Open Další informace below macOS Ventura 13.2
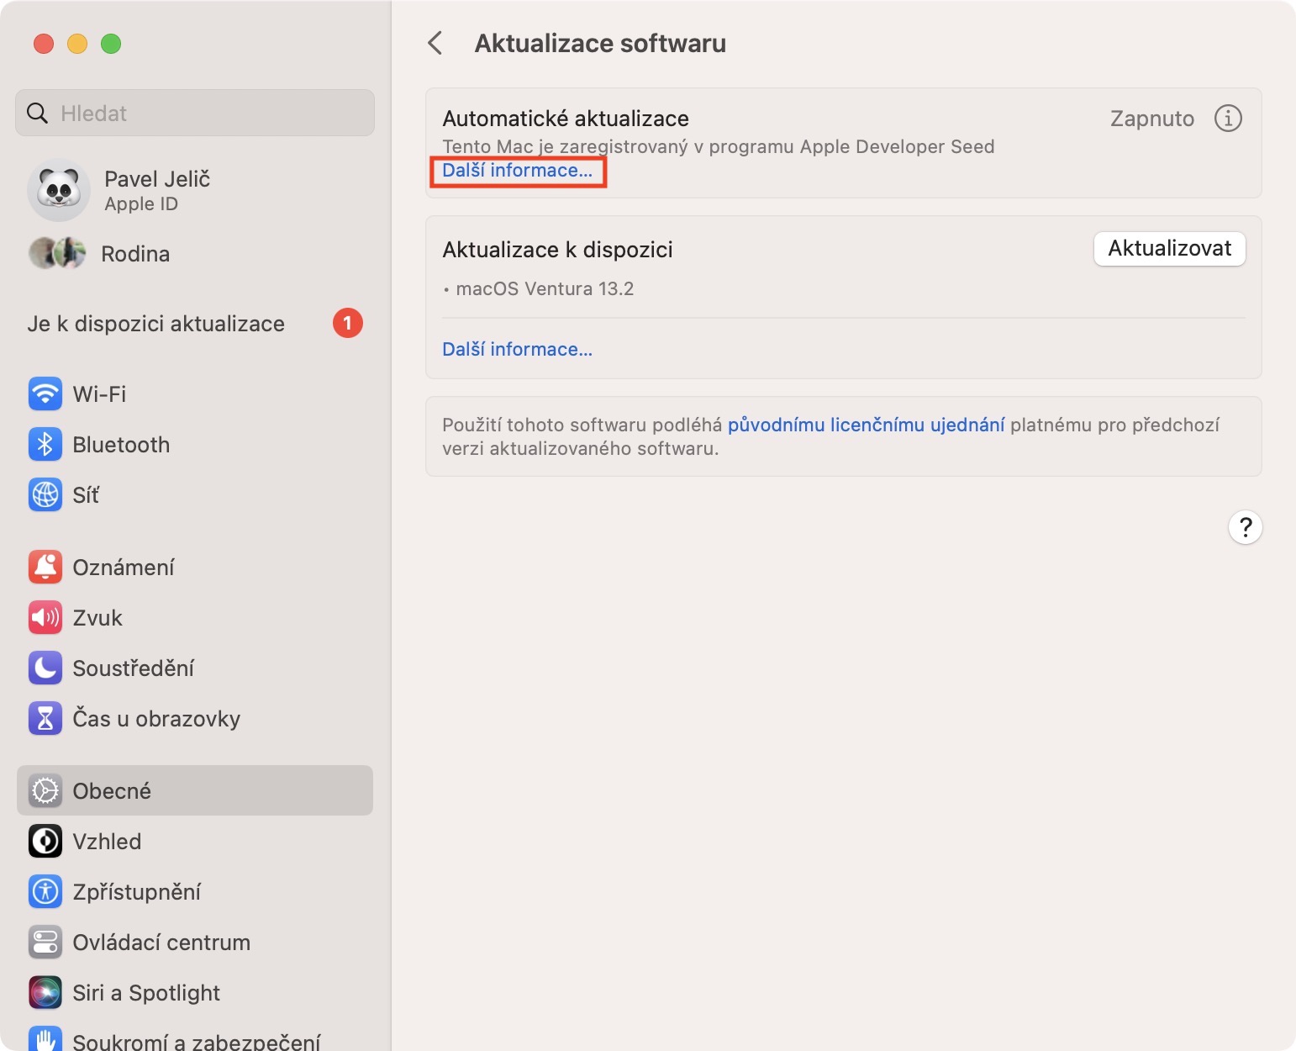 pos(517,349)
